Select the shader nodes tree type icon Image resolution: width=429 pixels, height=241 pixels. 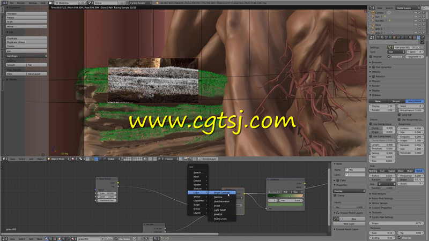pos(47,239)
